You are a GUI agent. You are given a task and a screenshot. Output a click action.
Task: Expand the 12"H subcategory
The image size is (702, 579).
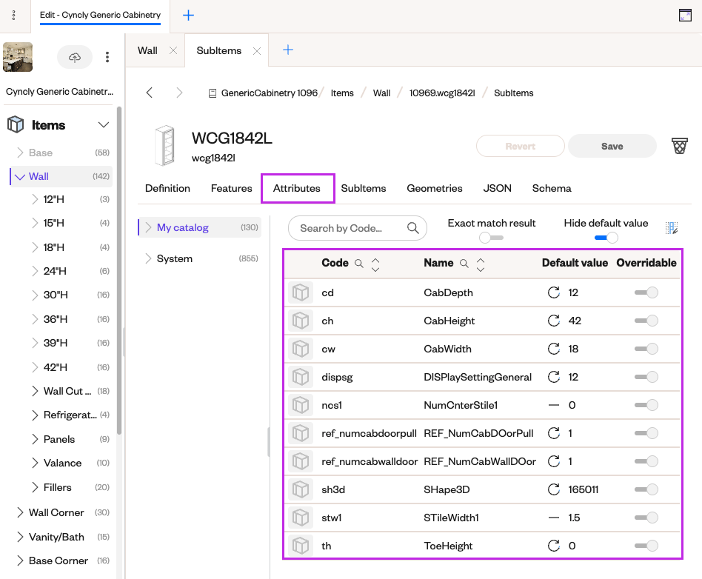click(x=35, y=199)
